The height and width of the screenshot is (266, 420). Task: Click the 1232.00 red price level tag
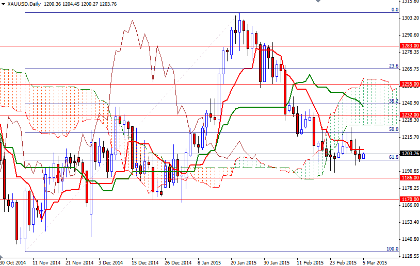(x=409, y=114)
